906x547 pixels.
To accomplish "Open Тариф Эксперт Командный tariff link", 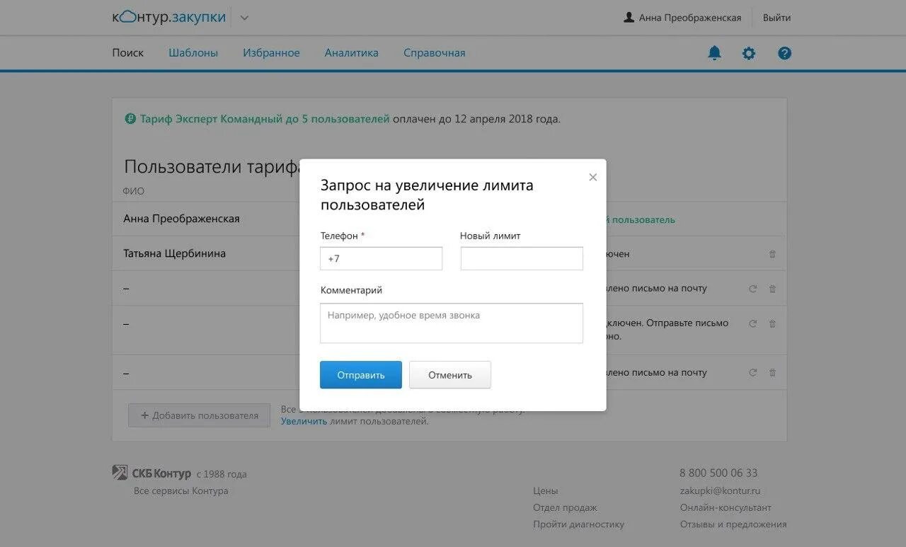I will [x=265, y=119].
